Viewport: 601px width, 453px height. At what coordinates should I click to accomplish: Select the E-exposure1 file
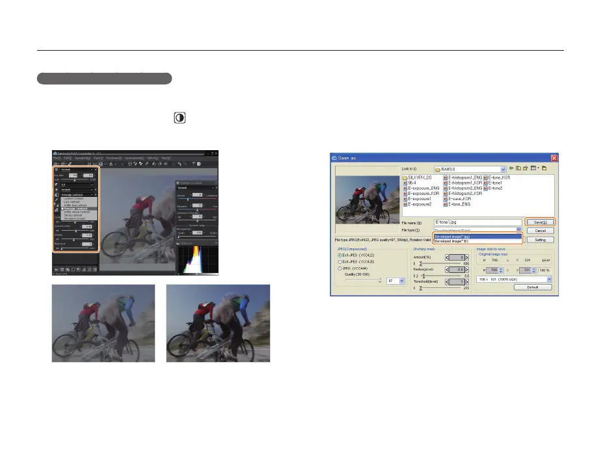pyautogui.click(x=417, y=199)
